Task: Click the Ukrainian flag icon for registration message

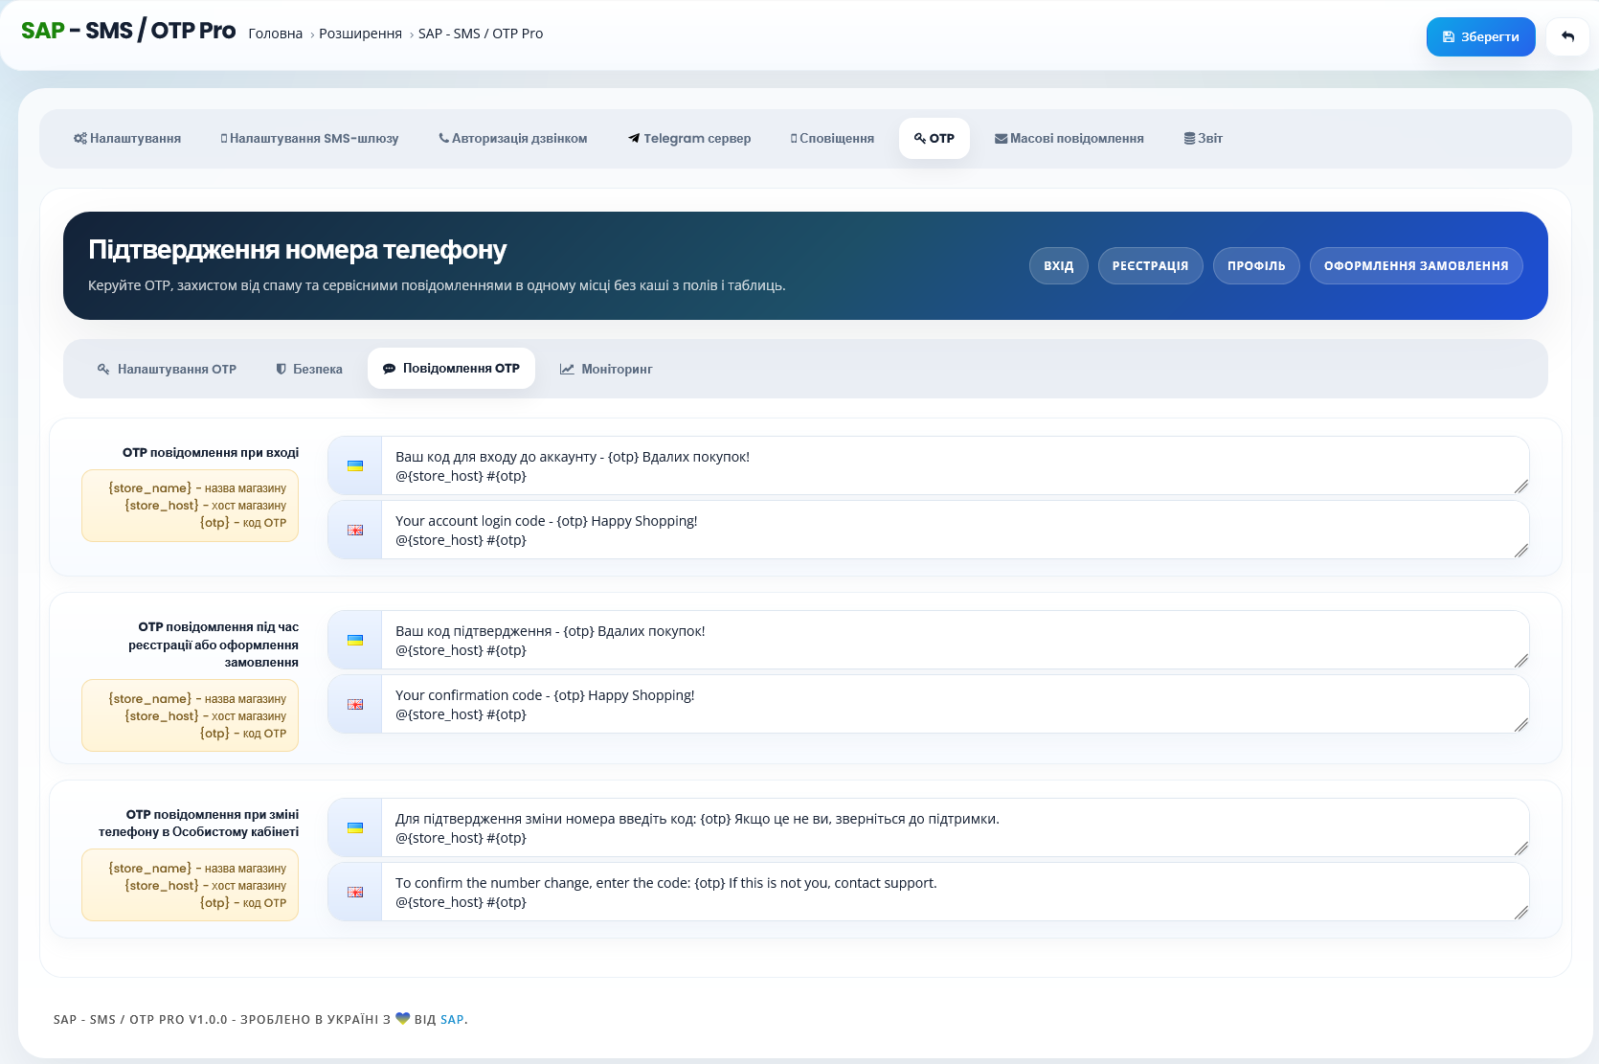Action: [x=355, y=641]
